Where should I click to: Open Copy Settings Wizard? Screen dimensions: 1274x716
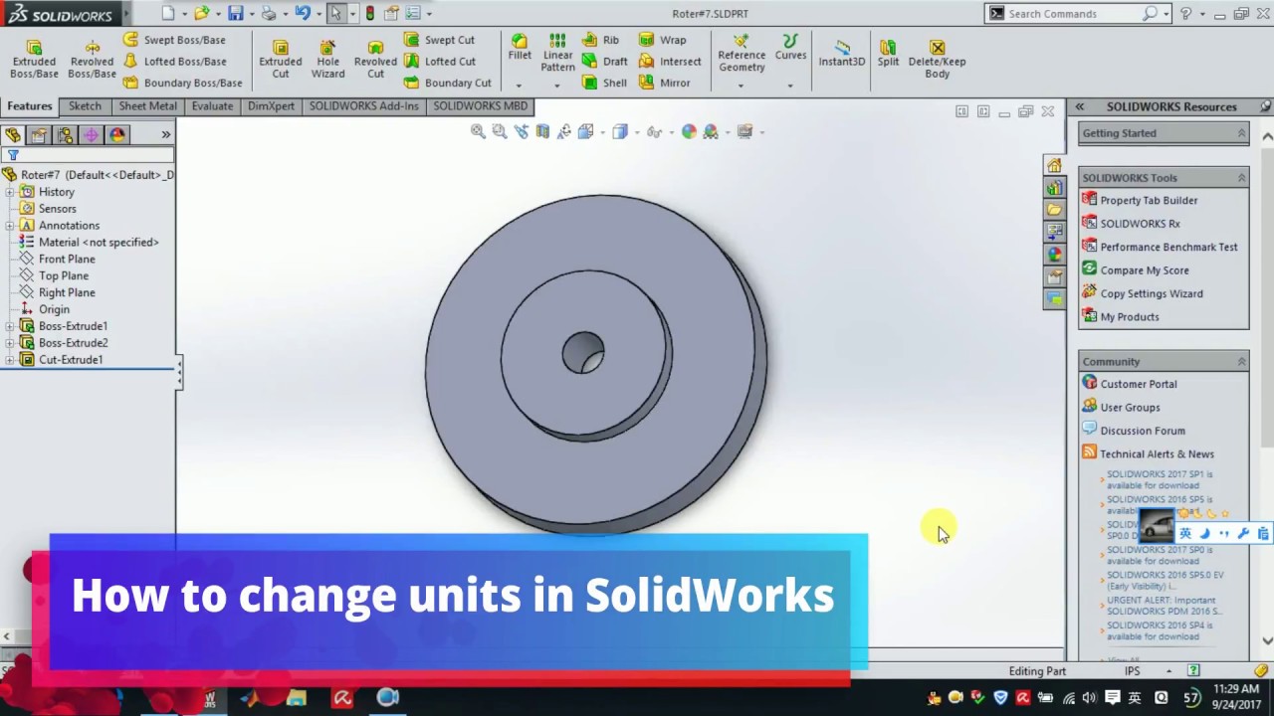1151,293
